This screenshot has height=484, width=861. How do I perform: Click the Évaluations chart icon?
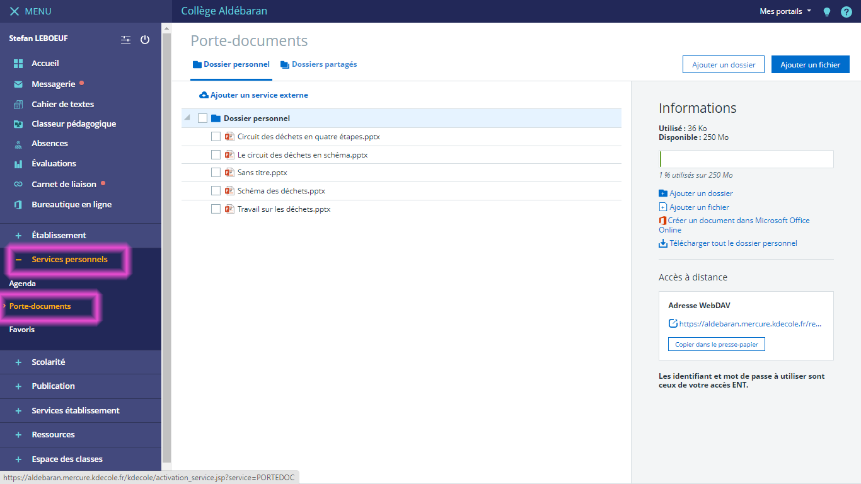coord(18,164)
